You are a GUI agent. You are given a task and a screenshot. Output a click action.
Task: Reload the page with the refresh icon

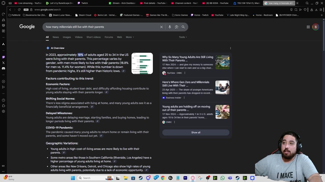click(19, 10)
